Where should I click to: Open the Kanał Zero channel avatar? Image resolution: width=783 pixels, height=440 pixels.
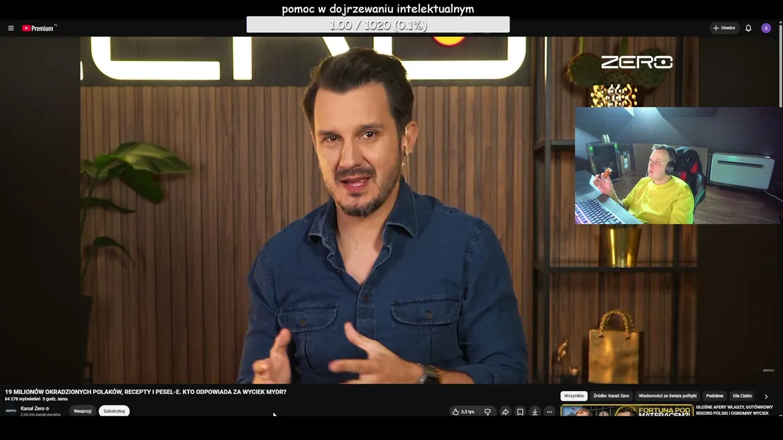tap(11, 411)
